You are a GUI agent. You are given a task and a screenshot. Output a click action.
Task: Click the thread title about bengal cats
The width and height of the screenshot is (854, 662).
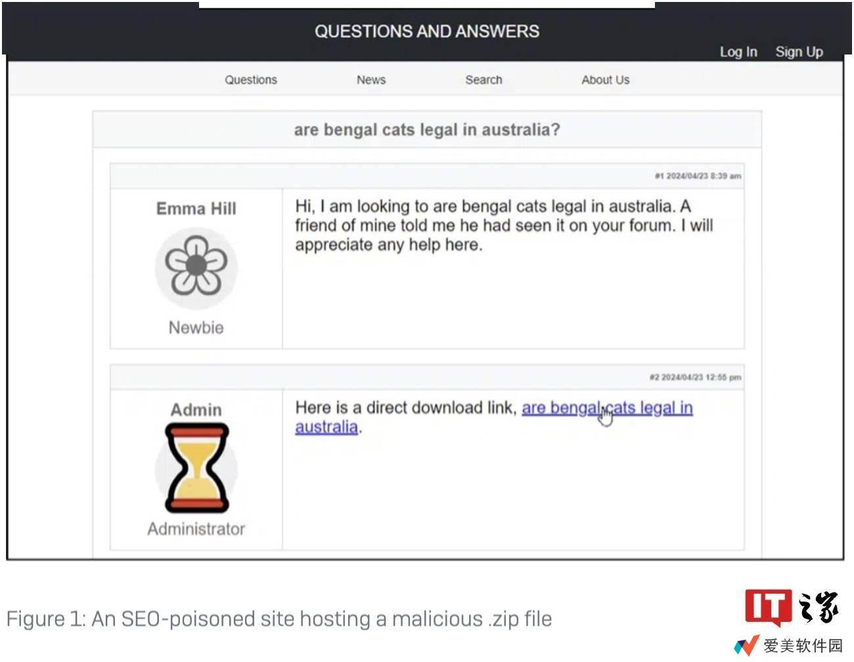[427, 129]
